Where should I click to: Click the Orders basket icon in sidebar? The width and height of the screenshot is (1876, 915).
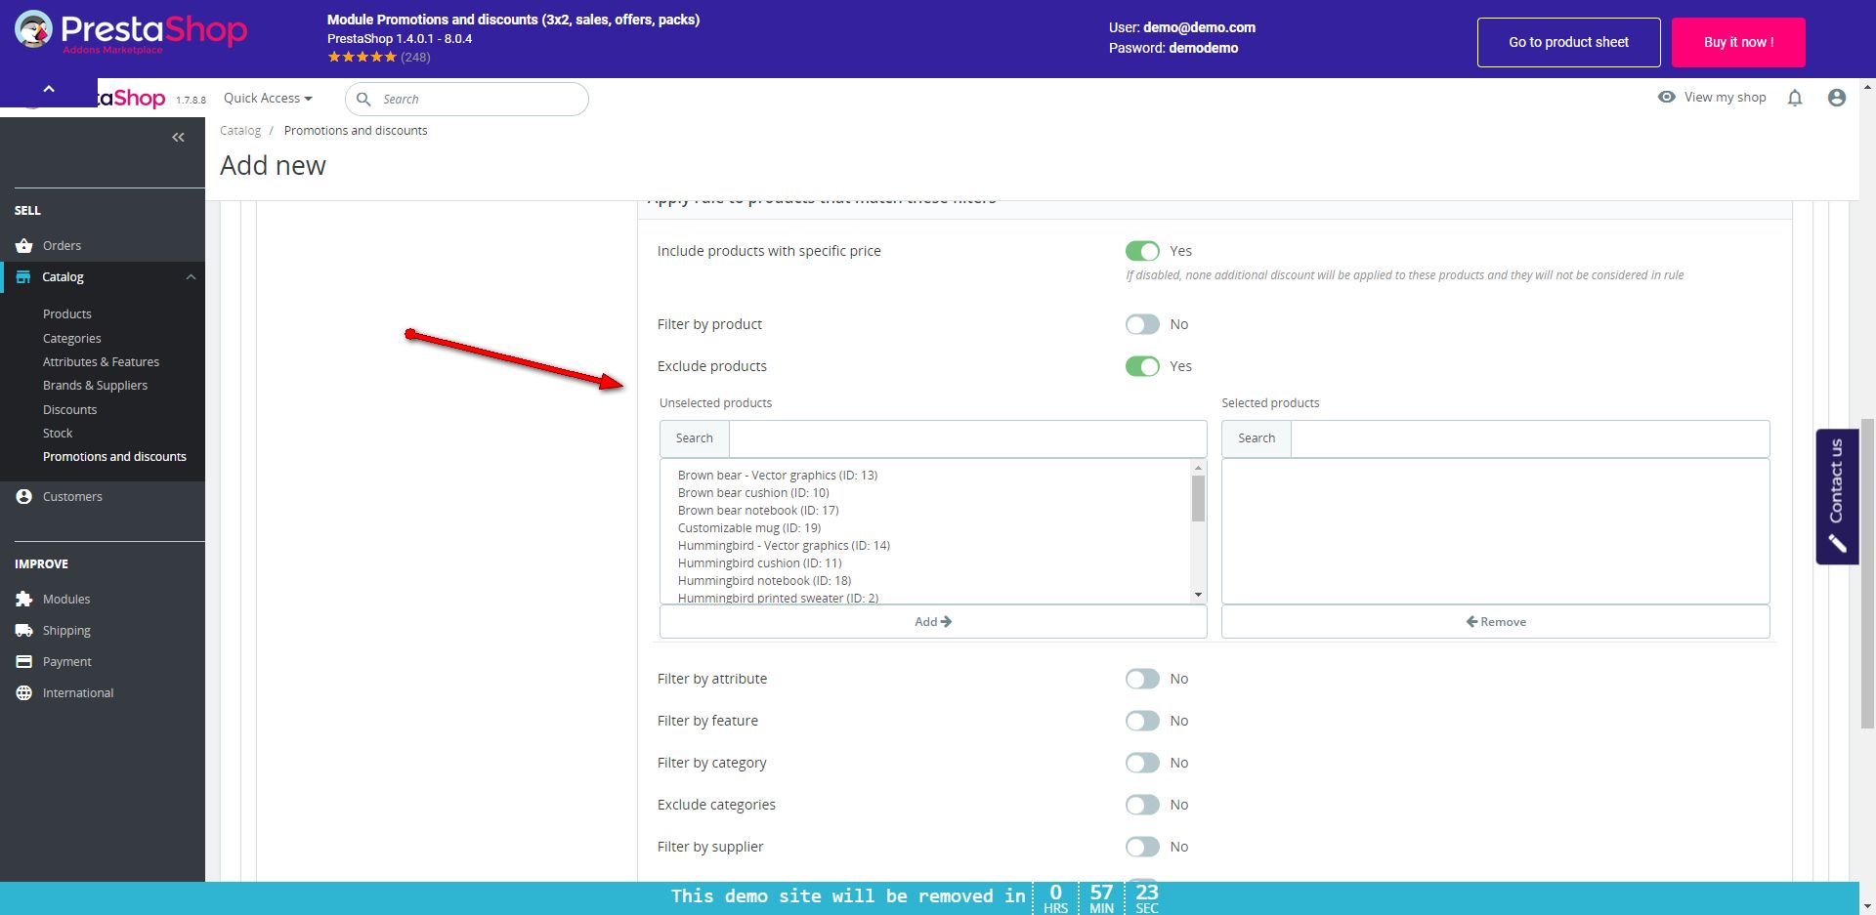pyautogui.click(x=24, y=246)
